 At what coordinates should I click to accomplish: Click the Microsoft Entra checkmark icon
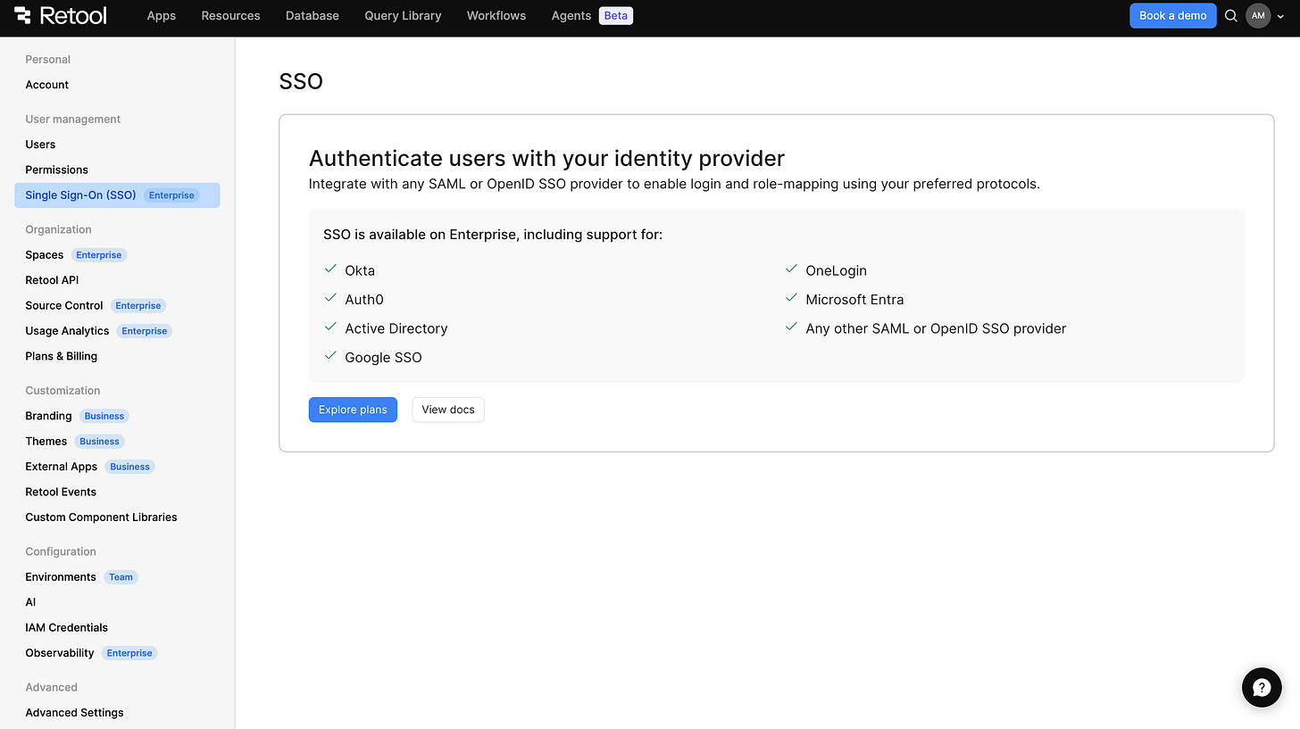click(x=791, y=298)
